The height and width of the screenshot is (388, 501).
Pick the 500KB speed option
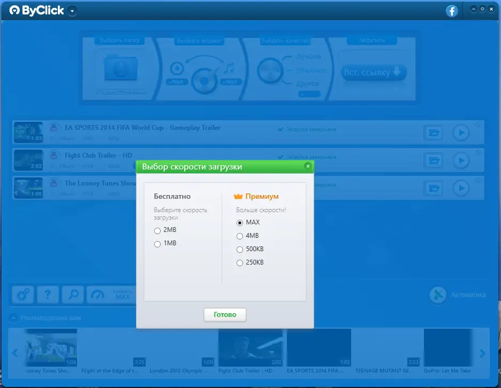240,250
